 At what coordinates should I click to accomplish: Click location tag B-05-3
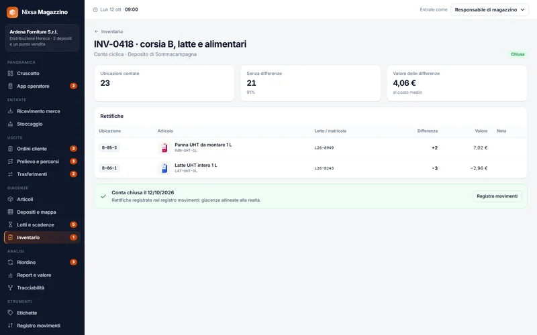[109, 147]
